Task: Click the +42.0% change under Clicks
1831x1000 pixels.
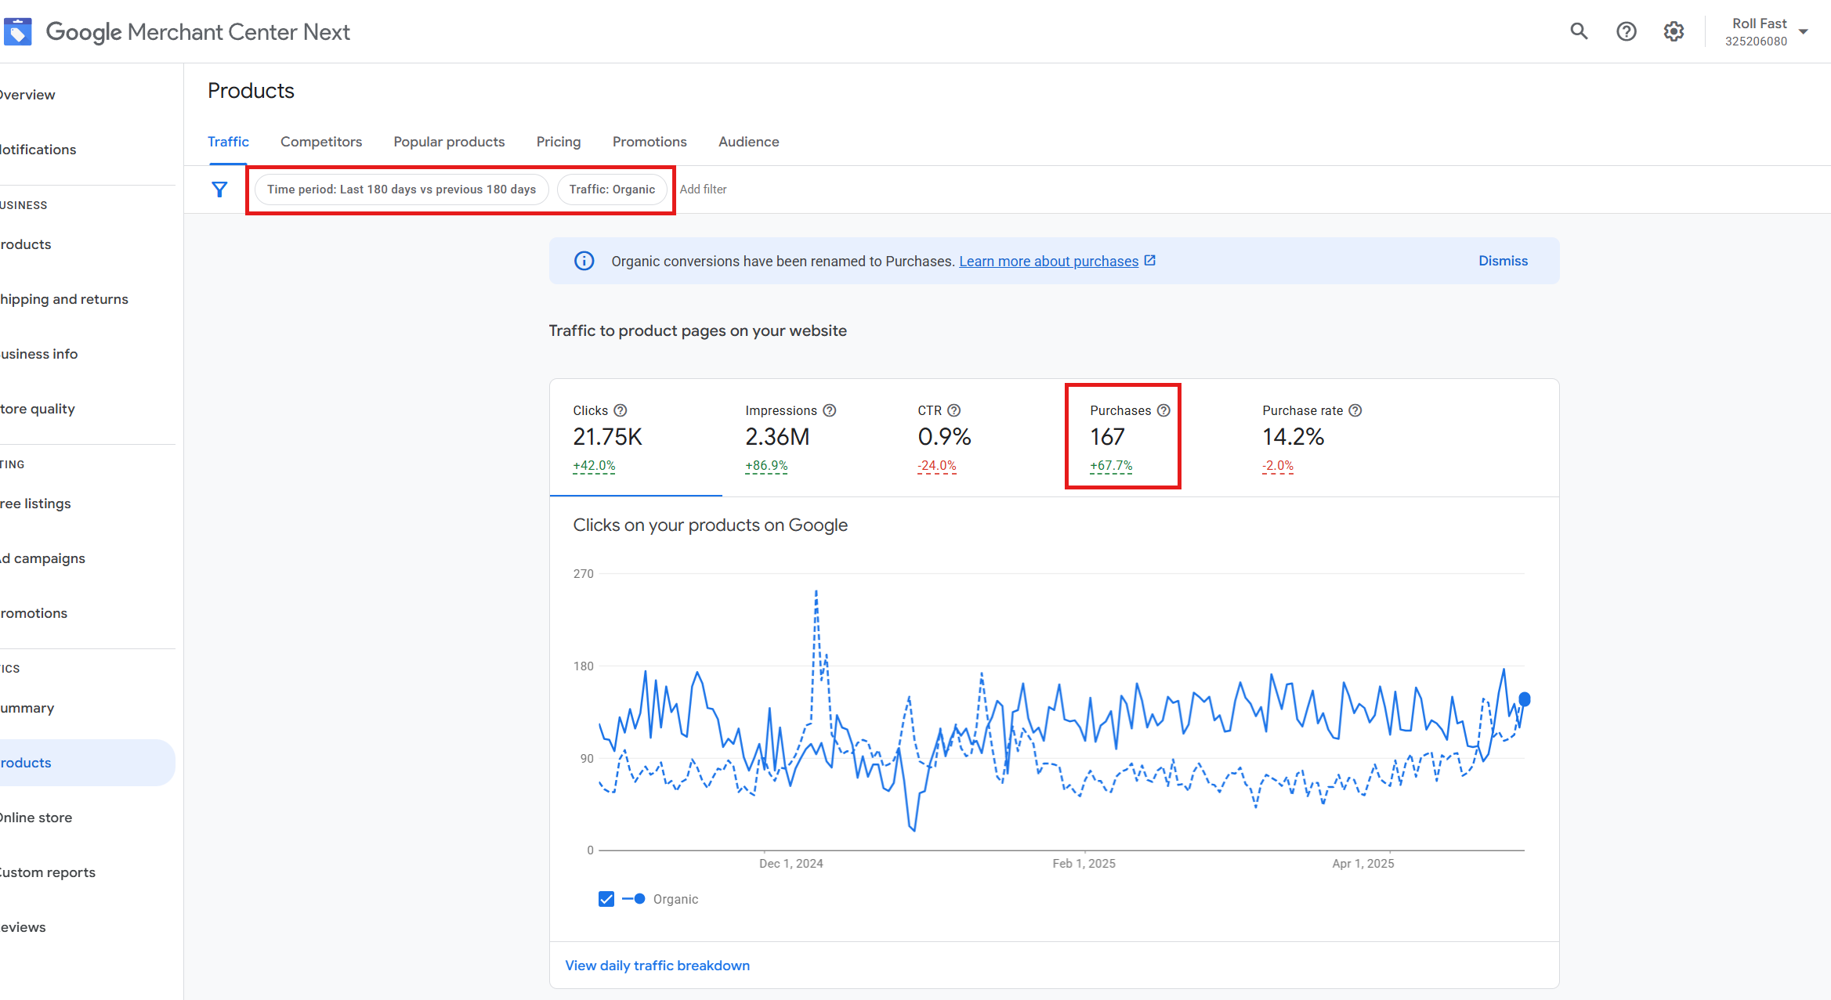Action: 594,466
